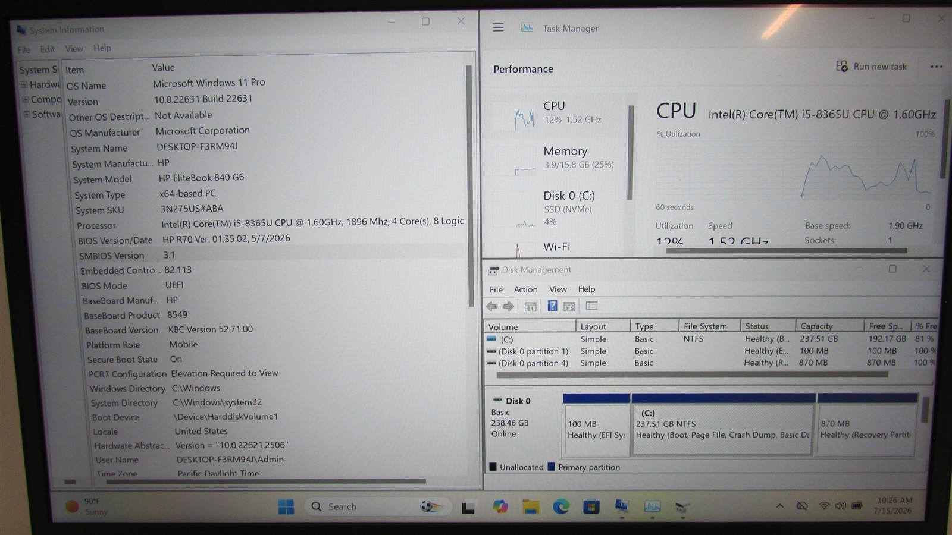
Task: Open Disk Management View menu
Action: pos(558,289)
